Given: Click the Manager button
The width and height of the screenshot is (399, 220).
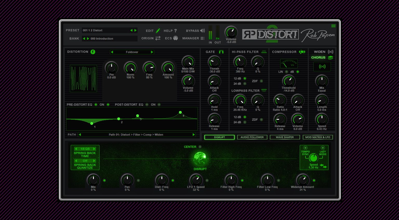Looking at the screenshot, I should coord(193,38).
